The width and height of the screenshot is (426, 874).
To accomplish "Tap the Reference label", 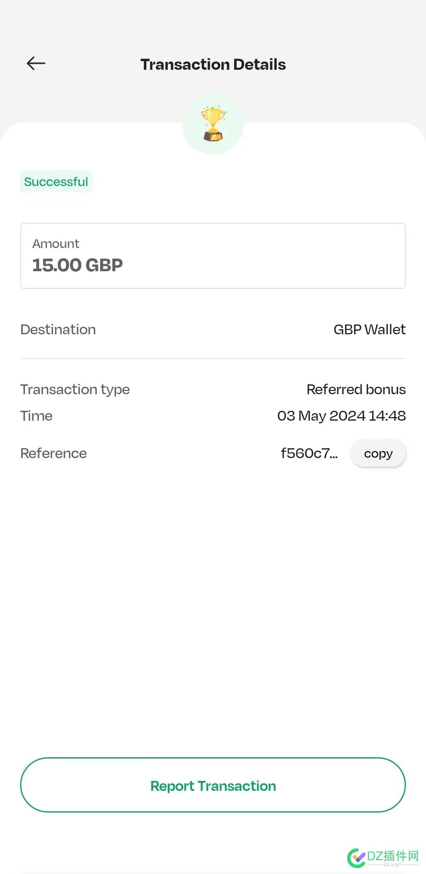I will point(54,453).
